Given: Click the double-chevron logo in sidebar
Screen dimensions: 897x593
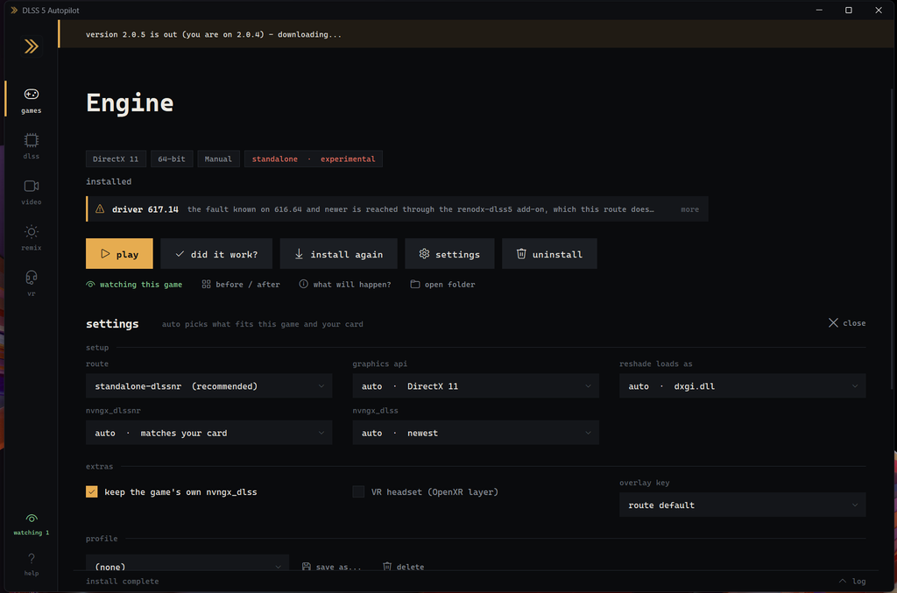Looking at the screenshot, I should coord(32,46).
